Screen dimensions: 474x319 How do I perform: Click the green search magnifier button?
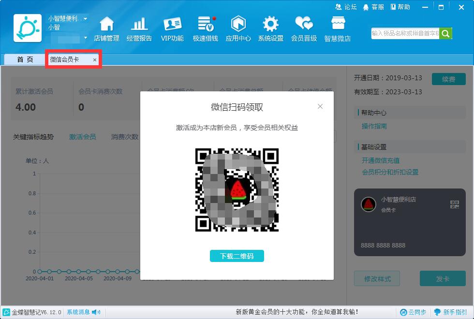(x=445, y=33)
